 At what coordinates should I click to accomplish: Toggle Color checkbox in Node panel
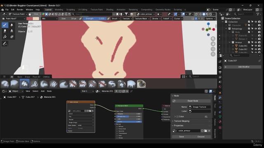coord(177,116)
